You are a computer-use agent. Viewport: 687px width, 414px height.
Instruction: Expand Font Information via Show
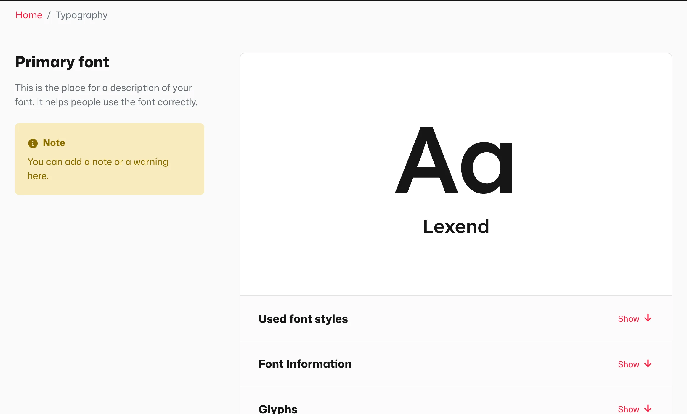click(x=628, y=364)
